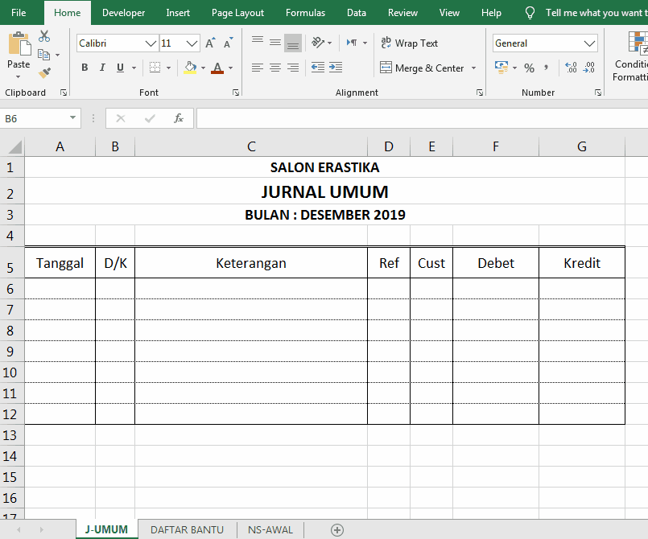
Task: Apply Percent Style
Action: (x=530, y=68)
